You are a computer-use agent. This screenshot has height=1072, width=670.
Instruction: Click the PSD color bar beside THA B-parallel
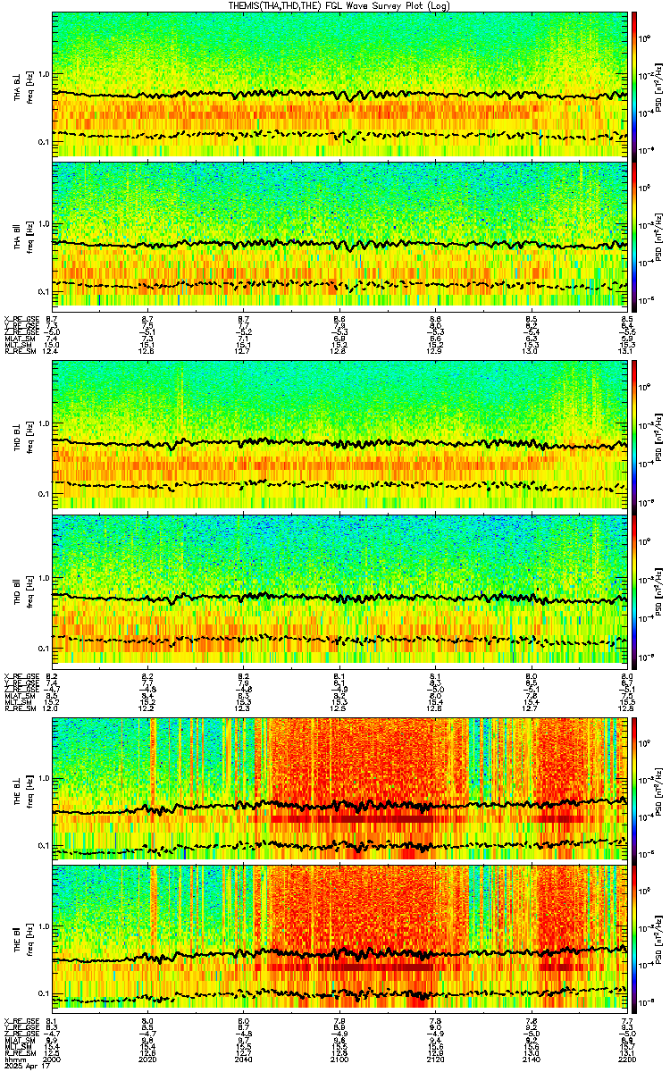pos(634,236)
